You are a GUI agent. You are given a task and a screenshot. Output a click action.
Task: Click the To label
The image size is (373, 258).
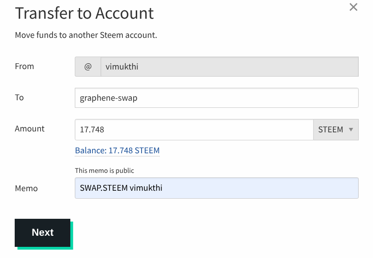pyautogui.click(x=20, y=98)
